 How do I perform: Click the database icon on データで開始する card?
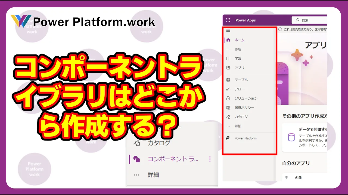[291, 137]
